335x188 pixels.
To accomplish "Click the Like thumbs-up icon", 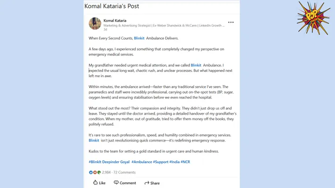I will [x=96, y=182].
